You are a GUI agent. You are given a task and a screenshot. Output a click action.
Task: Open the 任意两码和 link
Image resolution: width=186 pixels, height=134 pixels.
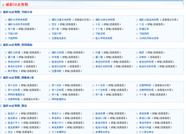coord(145,85)
